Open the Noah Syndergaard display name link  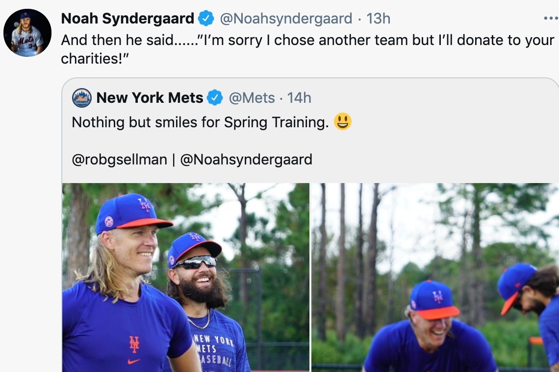pos(127,19)
